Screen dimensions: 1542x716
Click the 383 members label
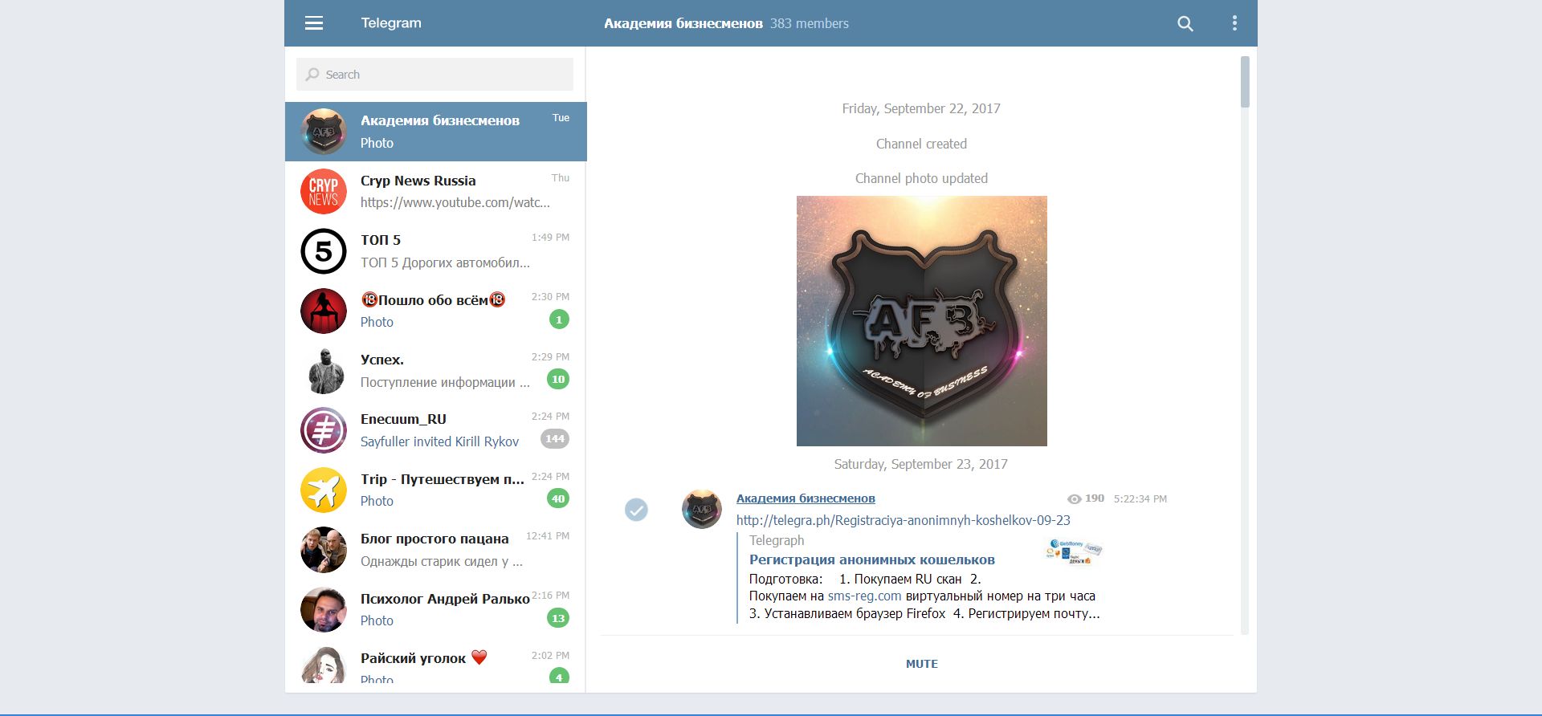[809, 23]
